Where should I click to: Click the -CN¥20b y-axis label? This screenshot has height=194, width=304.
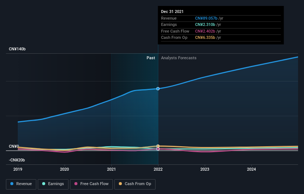[17, 160]
